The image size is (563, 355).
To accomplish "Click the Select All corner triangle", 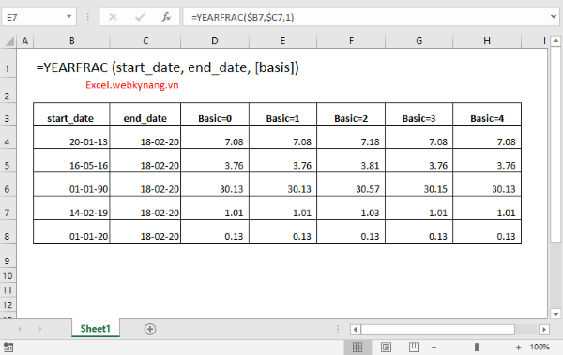I will pyautogui.click(x=8, y=41).
